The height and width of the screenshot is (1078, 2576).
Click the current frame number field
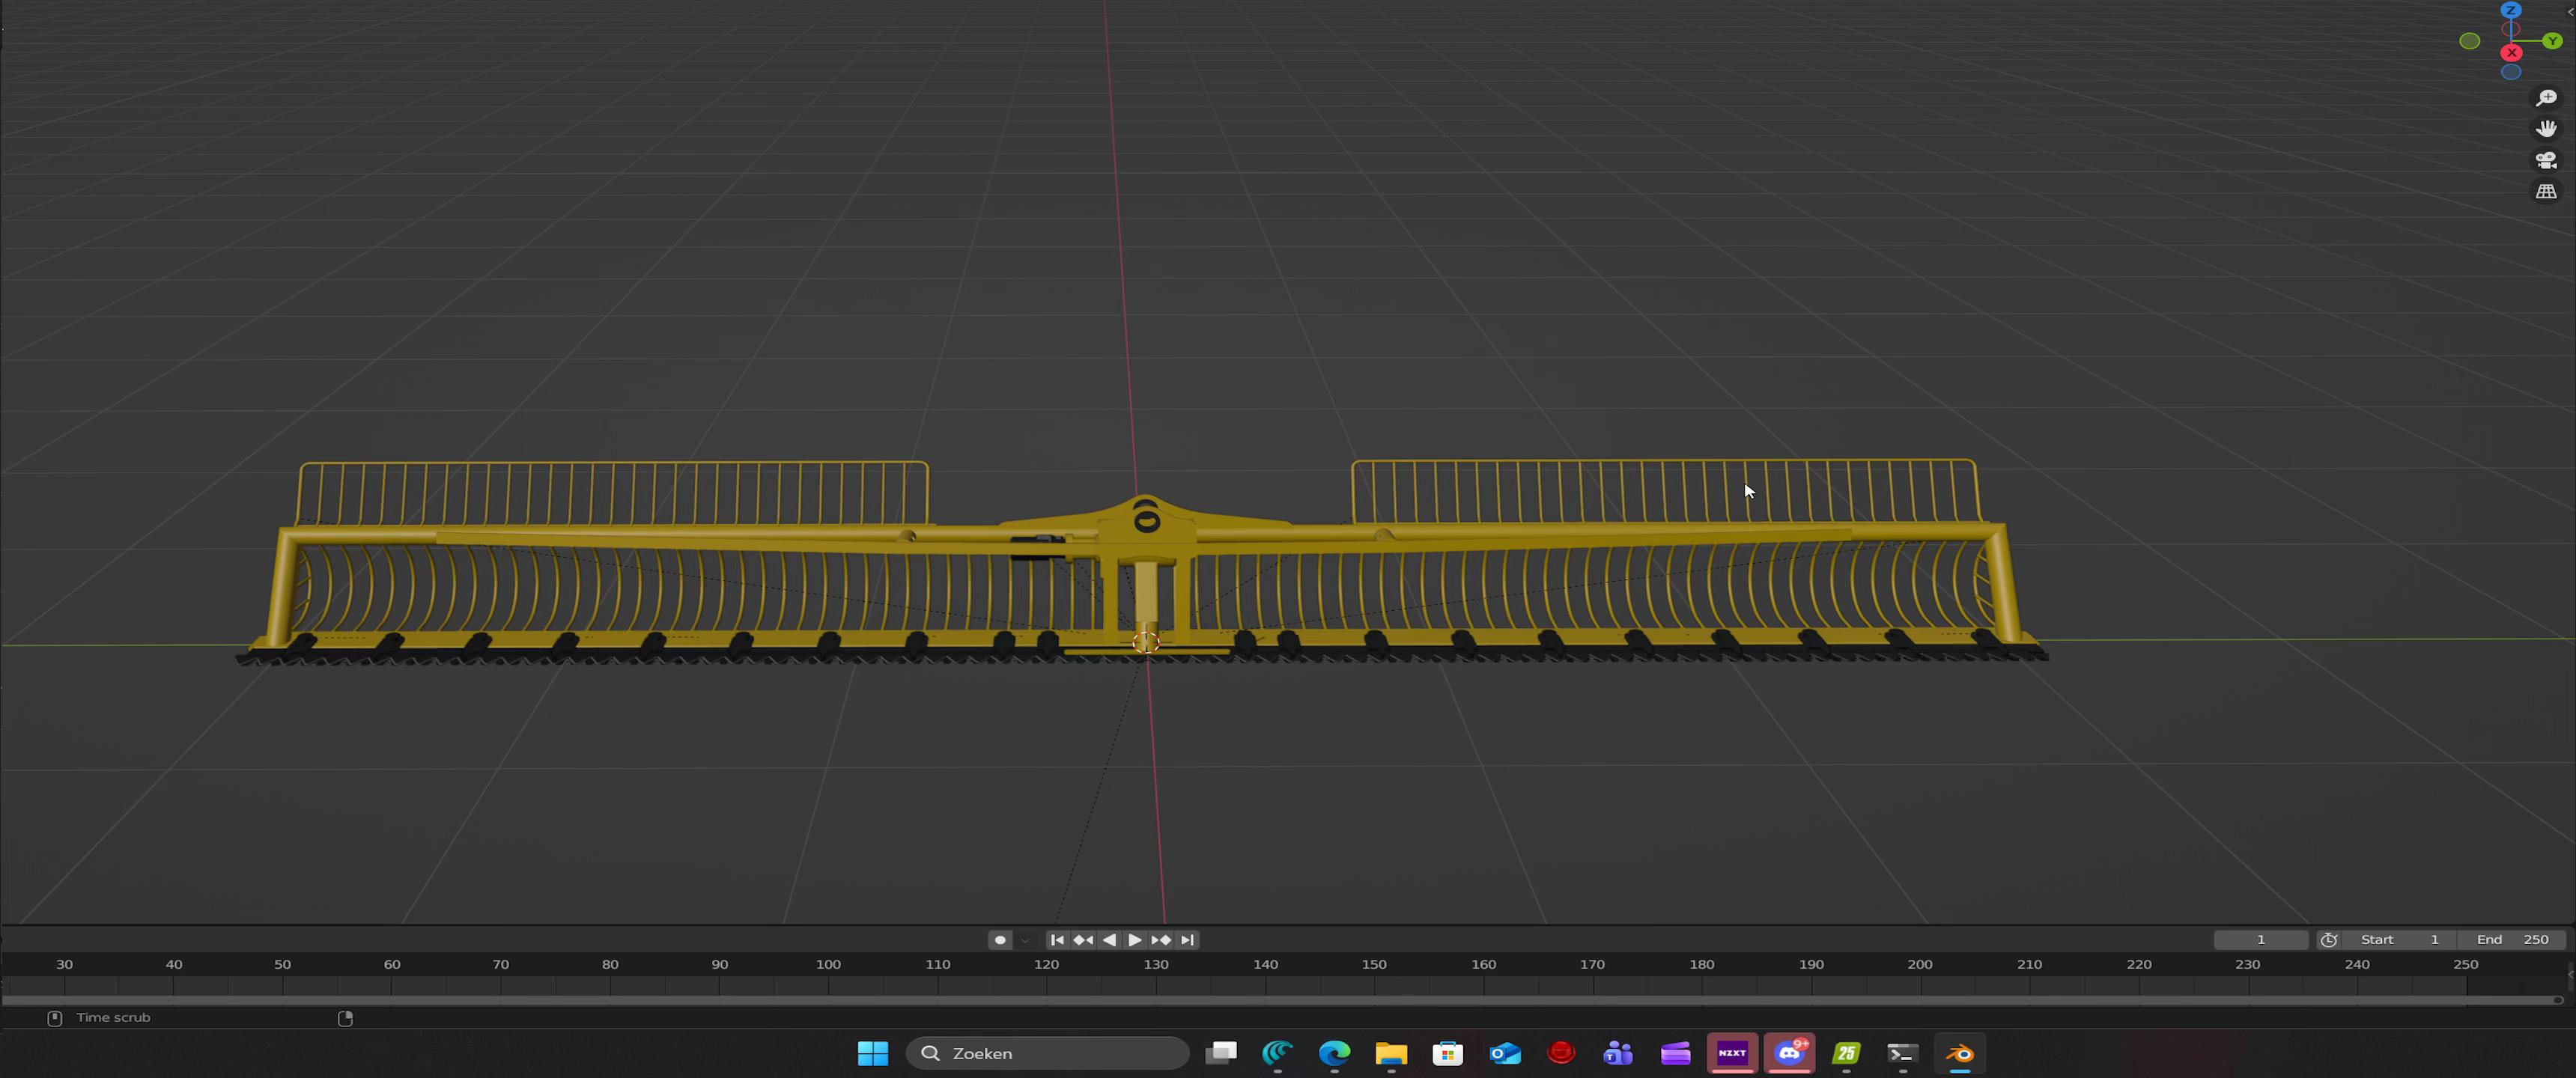[x=2260, y=940]
